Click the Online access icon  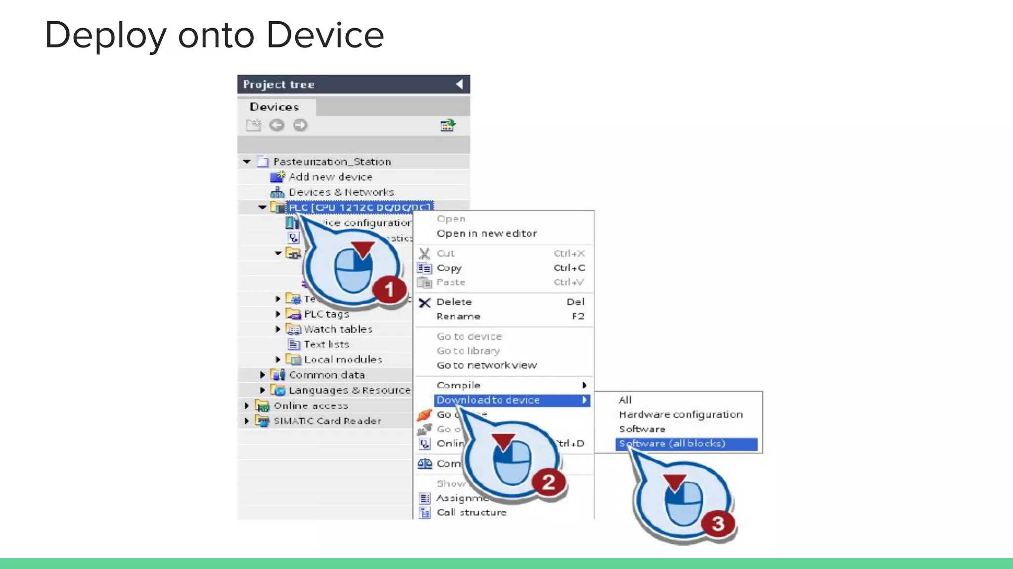(262, 406)
